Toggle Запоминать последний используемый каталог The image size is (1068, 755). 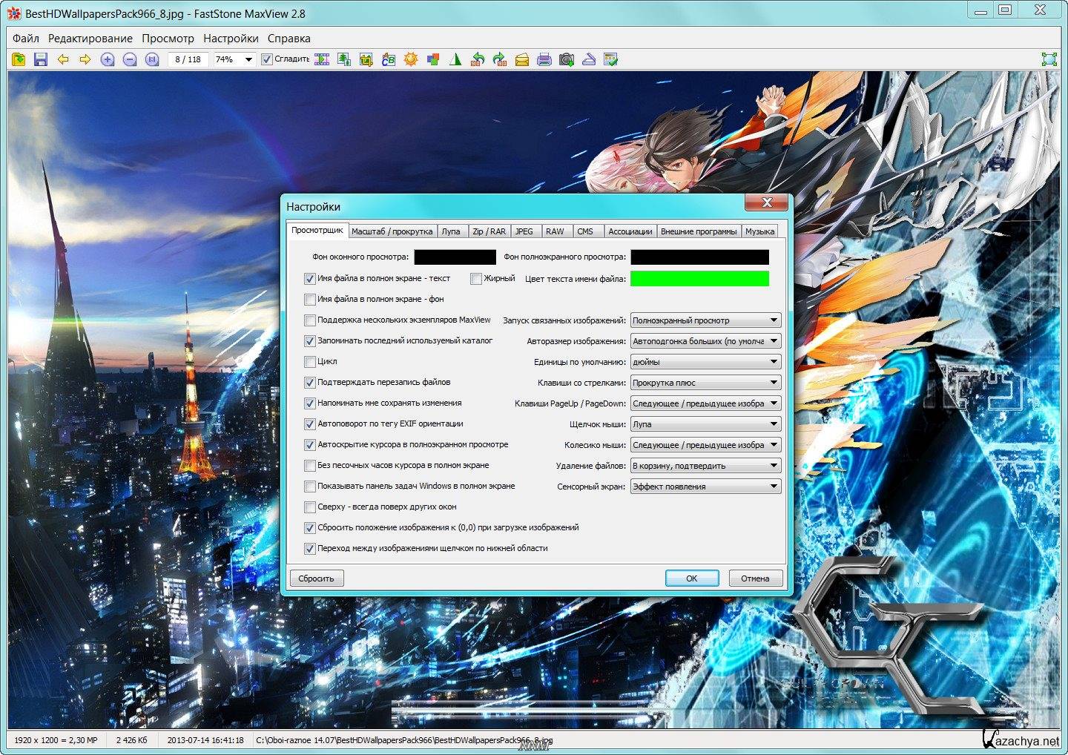(x=310, y=341)
